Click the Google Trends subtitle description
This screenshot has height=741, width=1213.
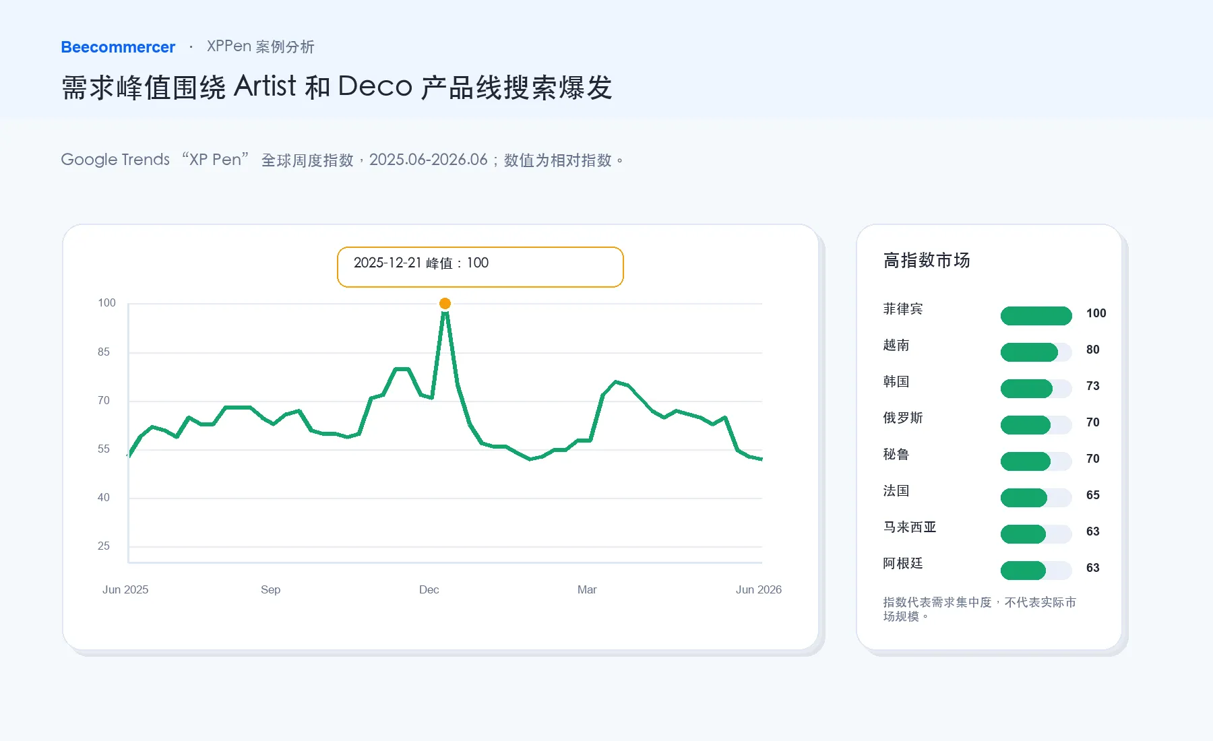(x=342, y=160)
